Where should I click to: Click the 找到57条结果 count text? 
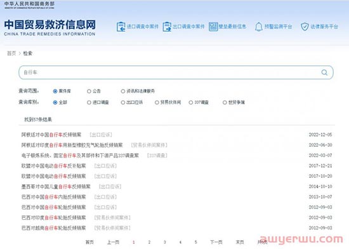coord(38,119)
